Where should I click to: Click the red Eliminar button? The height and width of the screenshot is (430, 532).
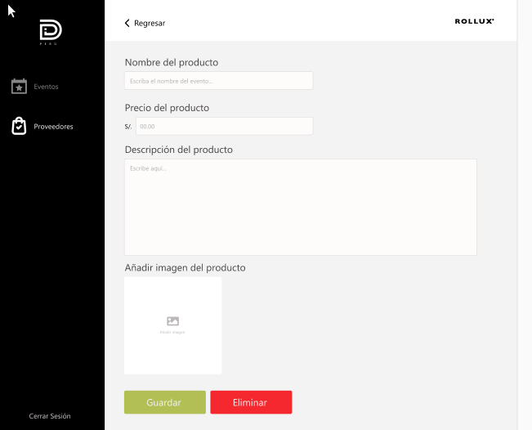click(x=251, y=402)
